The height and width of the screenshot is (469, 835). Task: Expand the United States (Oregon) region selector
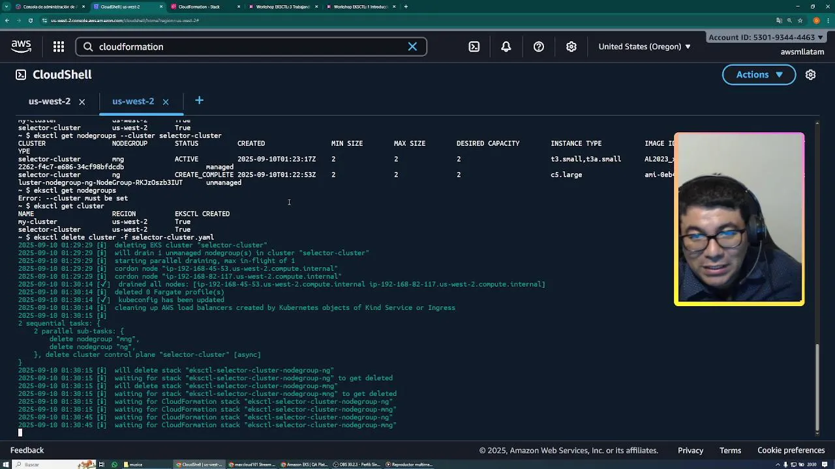click(645, 46)
